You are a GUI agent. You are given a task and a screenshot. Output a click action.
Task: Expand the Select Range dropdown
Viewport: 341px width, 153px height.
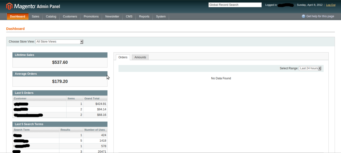pyautogui.click(x=310, y=68)
